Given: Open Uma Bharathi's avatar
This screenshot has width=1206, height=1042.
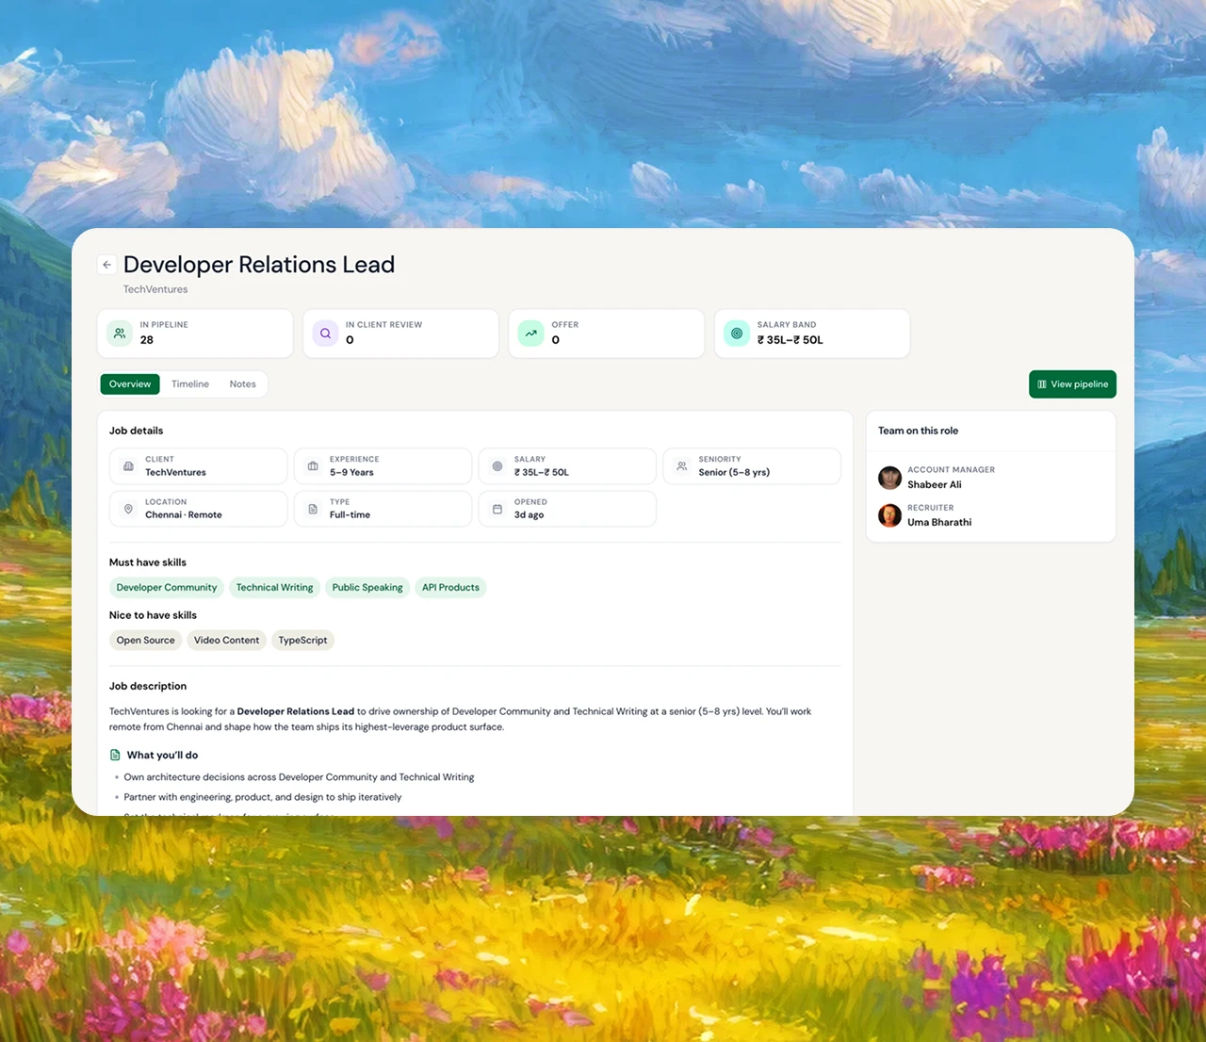Looking at the screenshot, I should (x=889, y=515).
